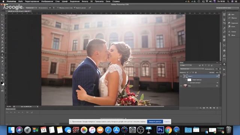Open the Образцы panel

coord(232,18)
